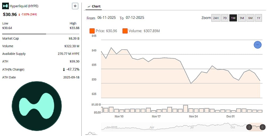Select the 1M zoom range
Viewport: 267px width, 136px height.
[x=233, y=18]
